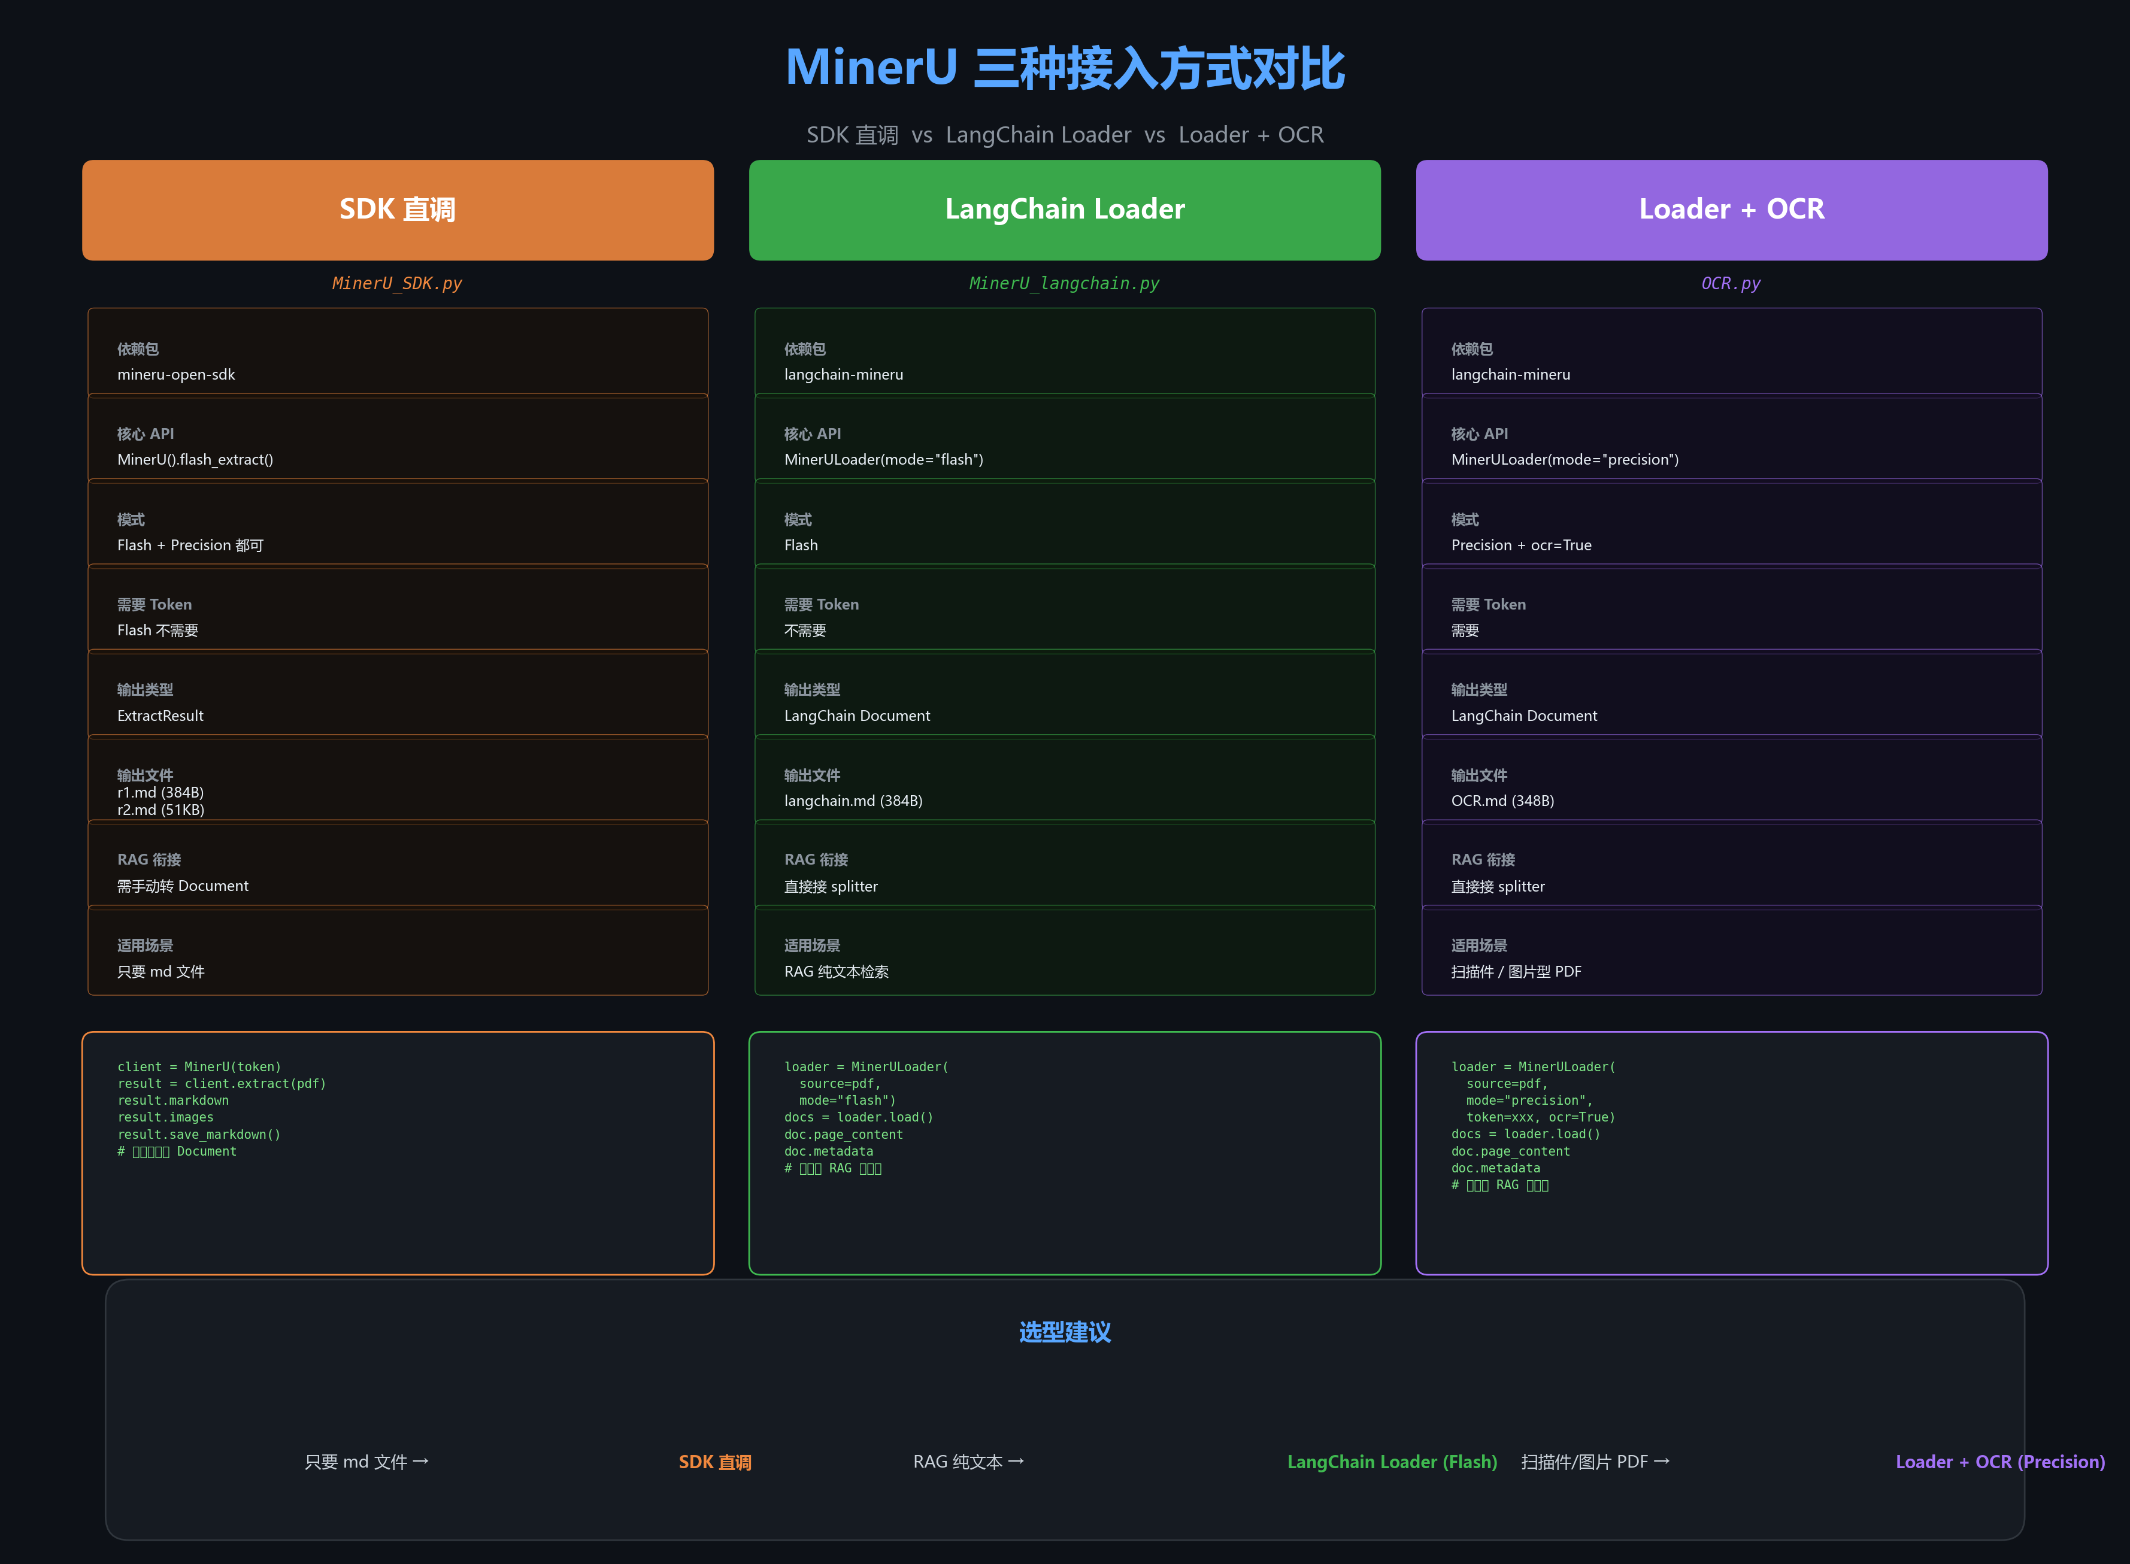
Task: Click "LangChain Document" in the green column
Action: point(858,716)
